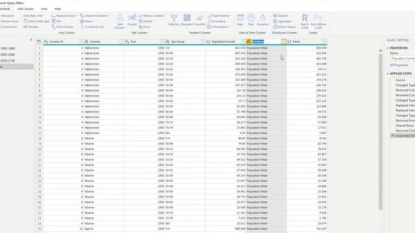Click Convert to List
The image size is (415, 233).
coord(91,27)
